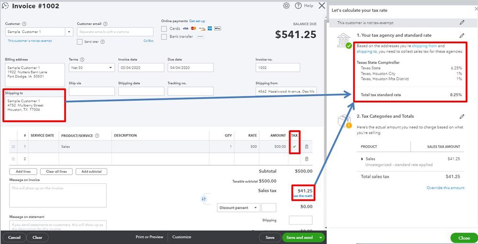The width and height of the screenshot is (478, 244).
Task: Click the Product/Service info icon
Action: tap(97, 136)
